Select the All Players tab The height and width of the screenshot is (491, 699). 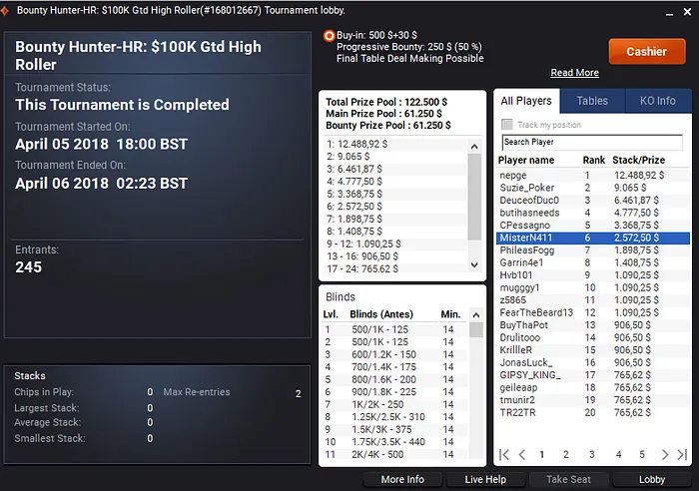click(526, 101)
